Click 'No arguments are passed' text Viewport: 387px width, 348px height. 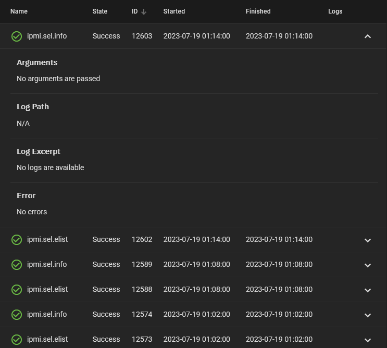pos(58,79)
